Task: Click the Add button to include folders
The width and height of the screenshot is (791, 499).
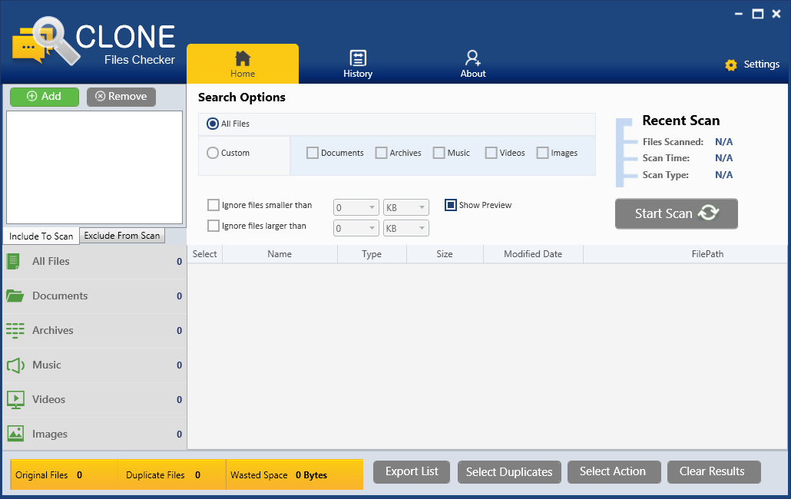Action: (44, 96)
